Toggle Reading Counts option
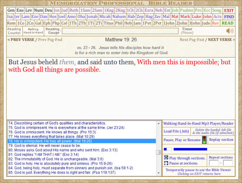Screen dimensions: 242x183 (x=14, y=31)
